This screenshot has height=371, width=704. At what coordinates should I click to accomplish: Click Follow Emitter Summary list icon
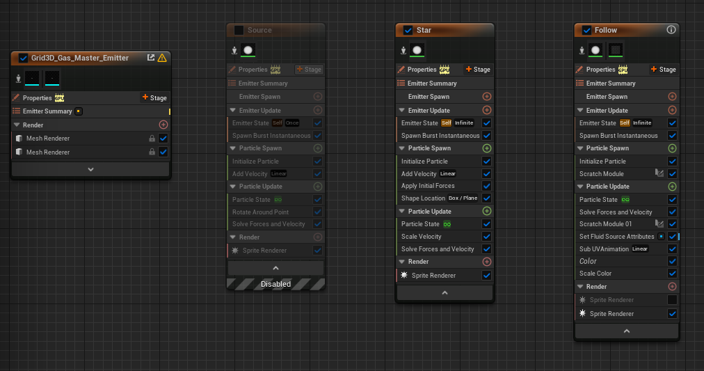579,83
